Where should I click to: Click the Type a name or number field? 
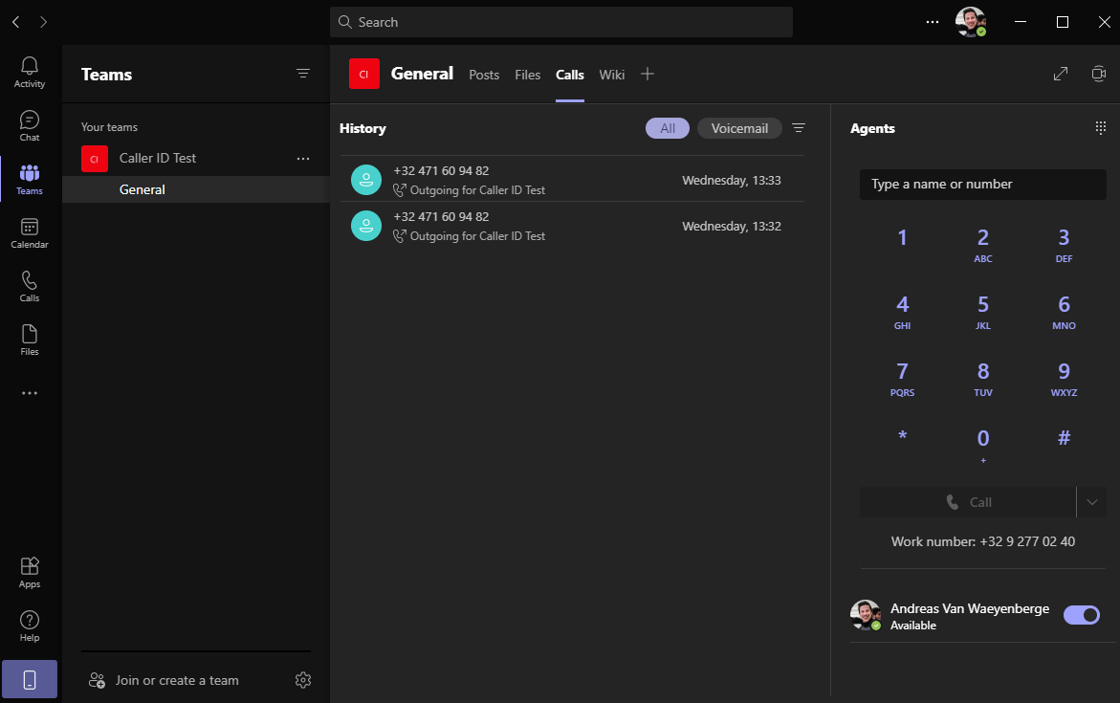[x=983, y=185]
